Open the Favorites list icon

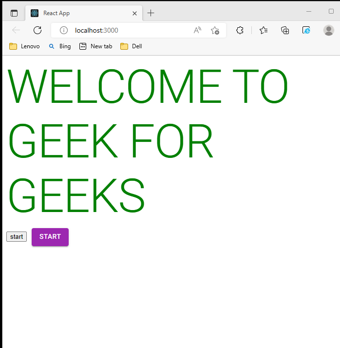tap(264, 30)
